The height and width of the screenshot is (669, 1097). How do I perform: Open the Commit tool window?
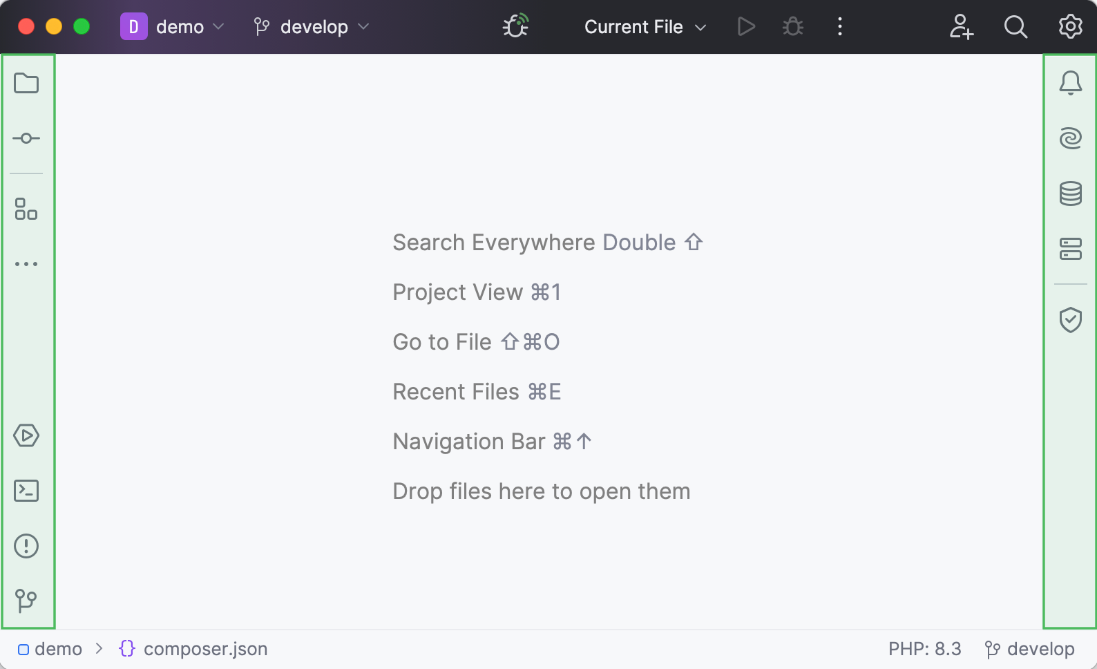[x=26, y=138]
